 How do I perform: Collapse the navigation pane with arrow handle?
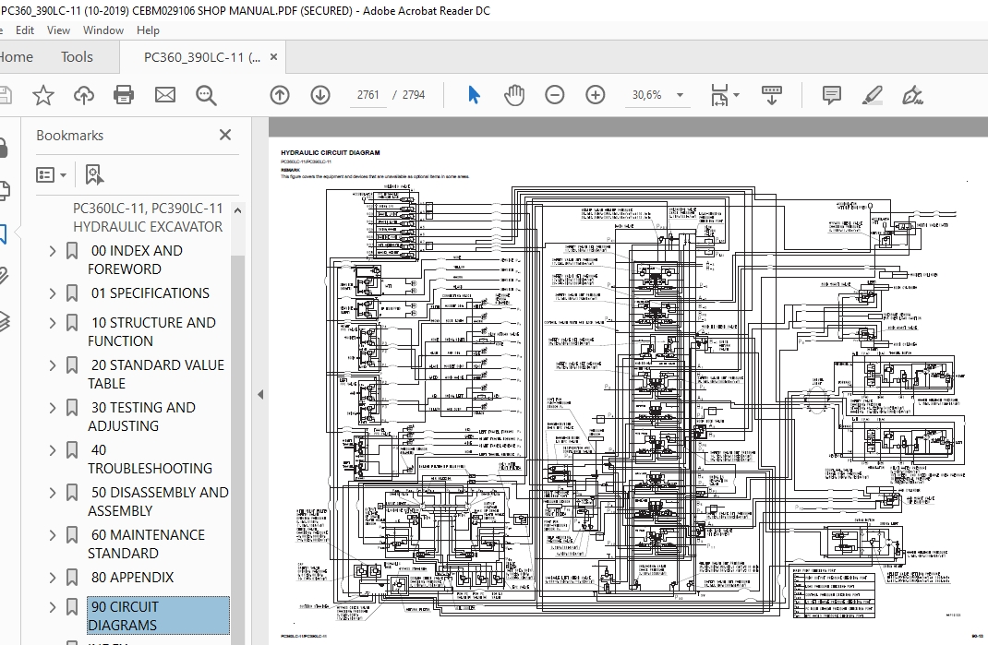260,395
